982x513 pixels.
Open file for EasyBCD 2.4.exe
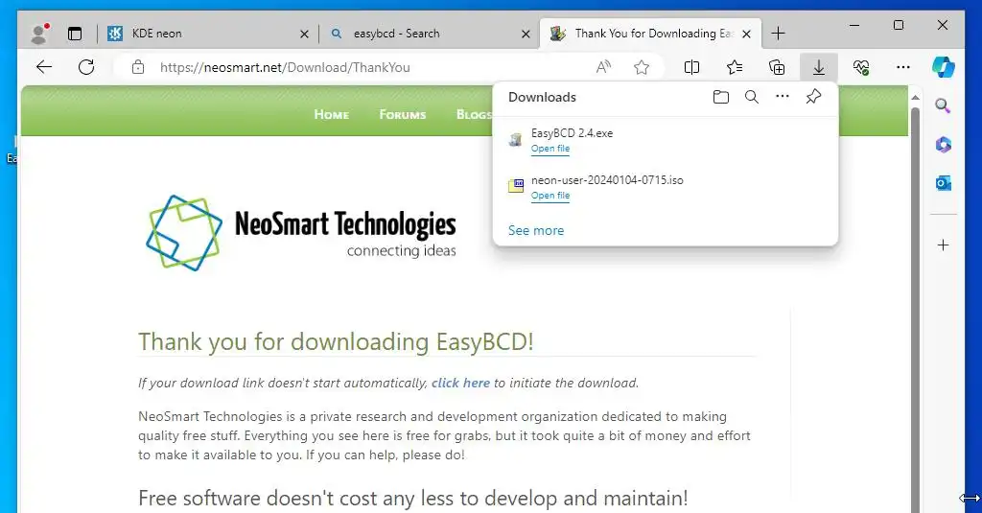coord(550,149)
